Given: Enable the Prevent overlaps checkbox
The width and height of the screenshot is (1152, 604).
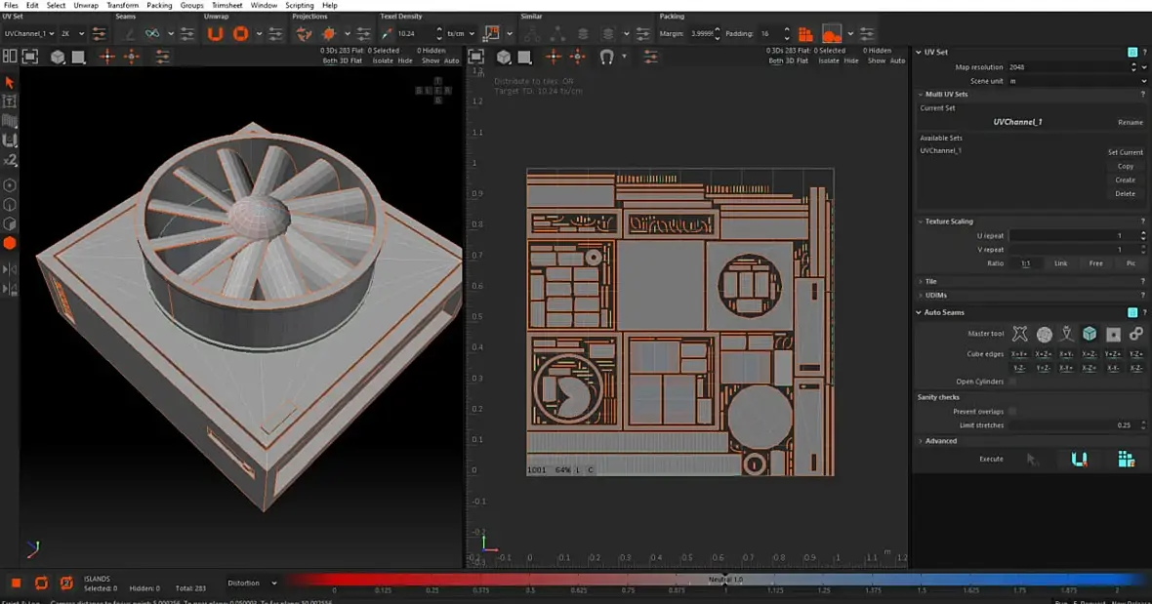Looking at the screenshot, I should pyautogui.click(x=1011, y=411).
